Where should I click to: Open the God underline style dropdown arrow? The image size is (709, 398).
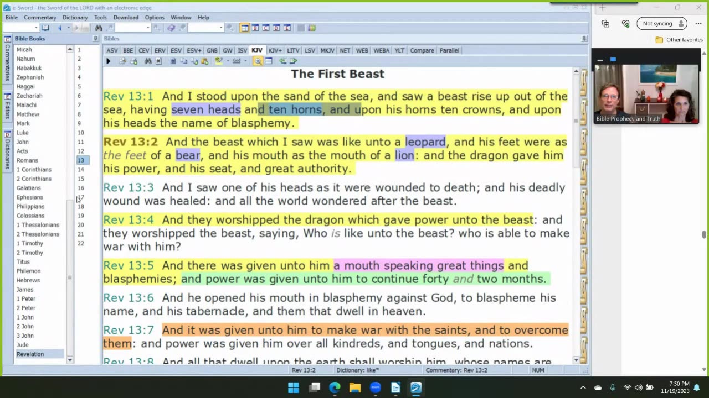(x=245, y=61)
